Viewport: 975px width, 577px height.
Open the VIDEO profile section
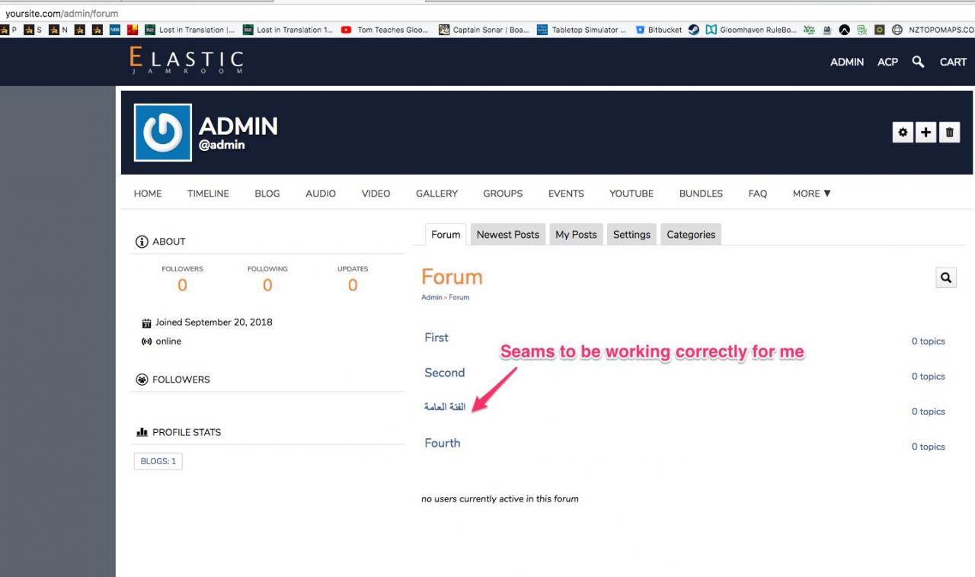(376, 194)
